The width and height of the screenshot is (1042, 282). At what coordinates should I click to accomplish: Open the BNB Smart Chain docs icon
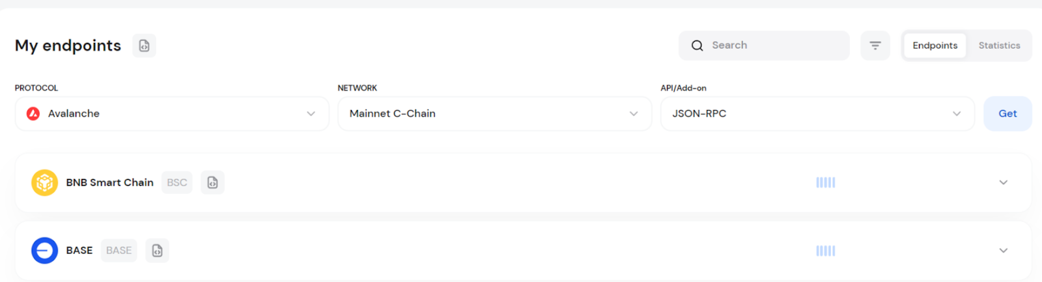(x=212, y=183)
